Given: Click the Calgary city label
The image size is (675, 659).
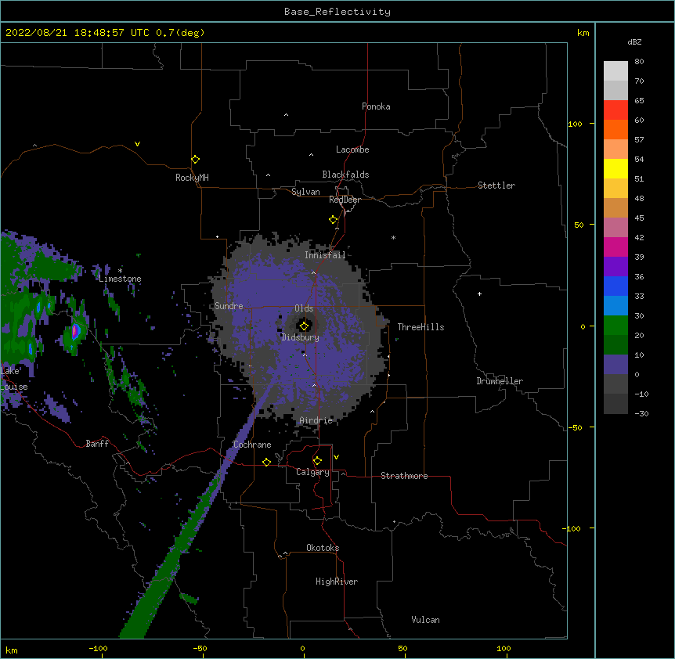Looking at the screenshot, I should click(312, 472).
